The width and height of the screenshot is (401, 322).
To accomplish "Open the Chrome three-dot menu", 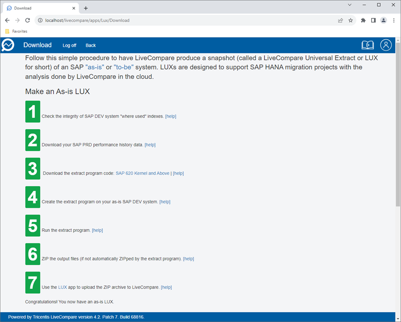I will tap(394, 20).
